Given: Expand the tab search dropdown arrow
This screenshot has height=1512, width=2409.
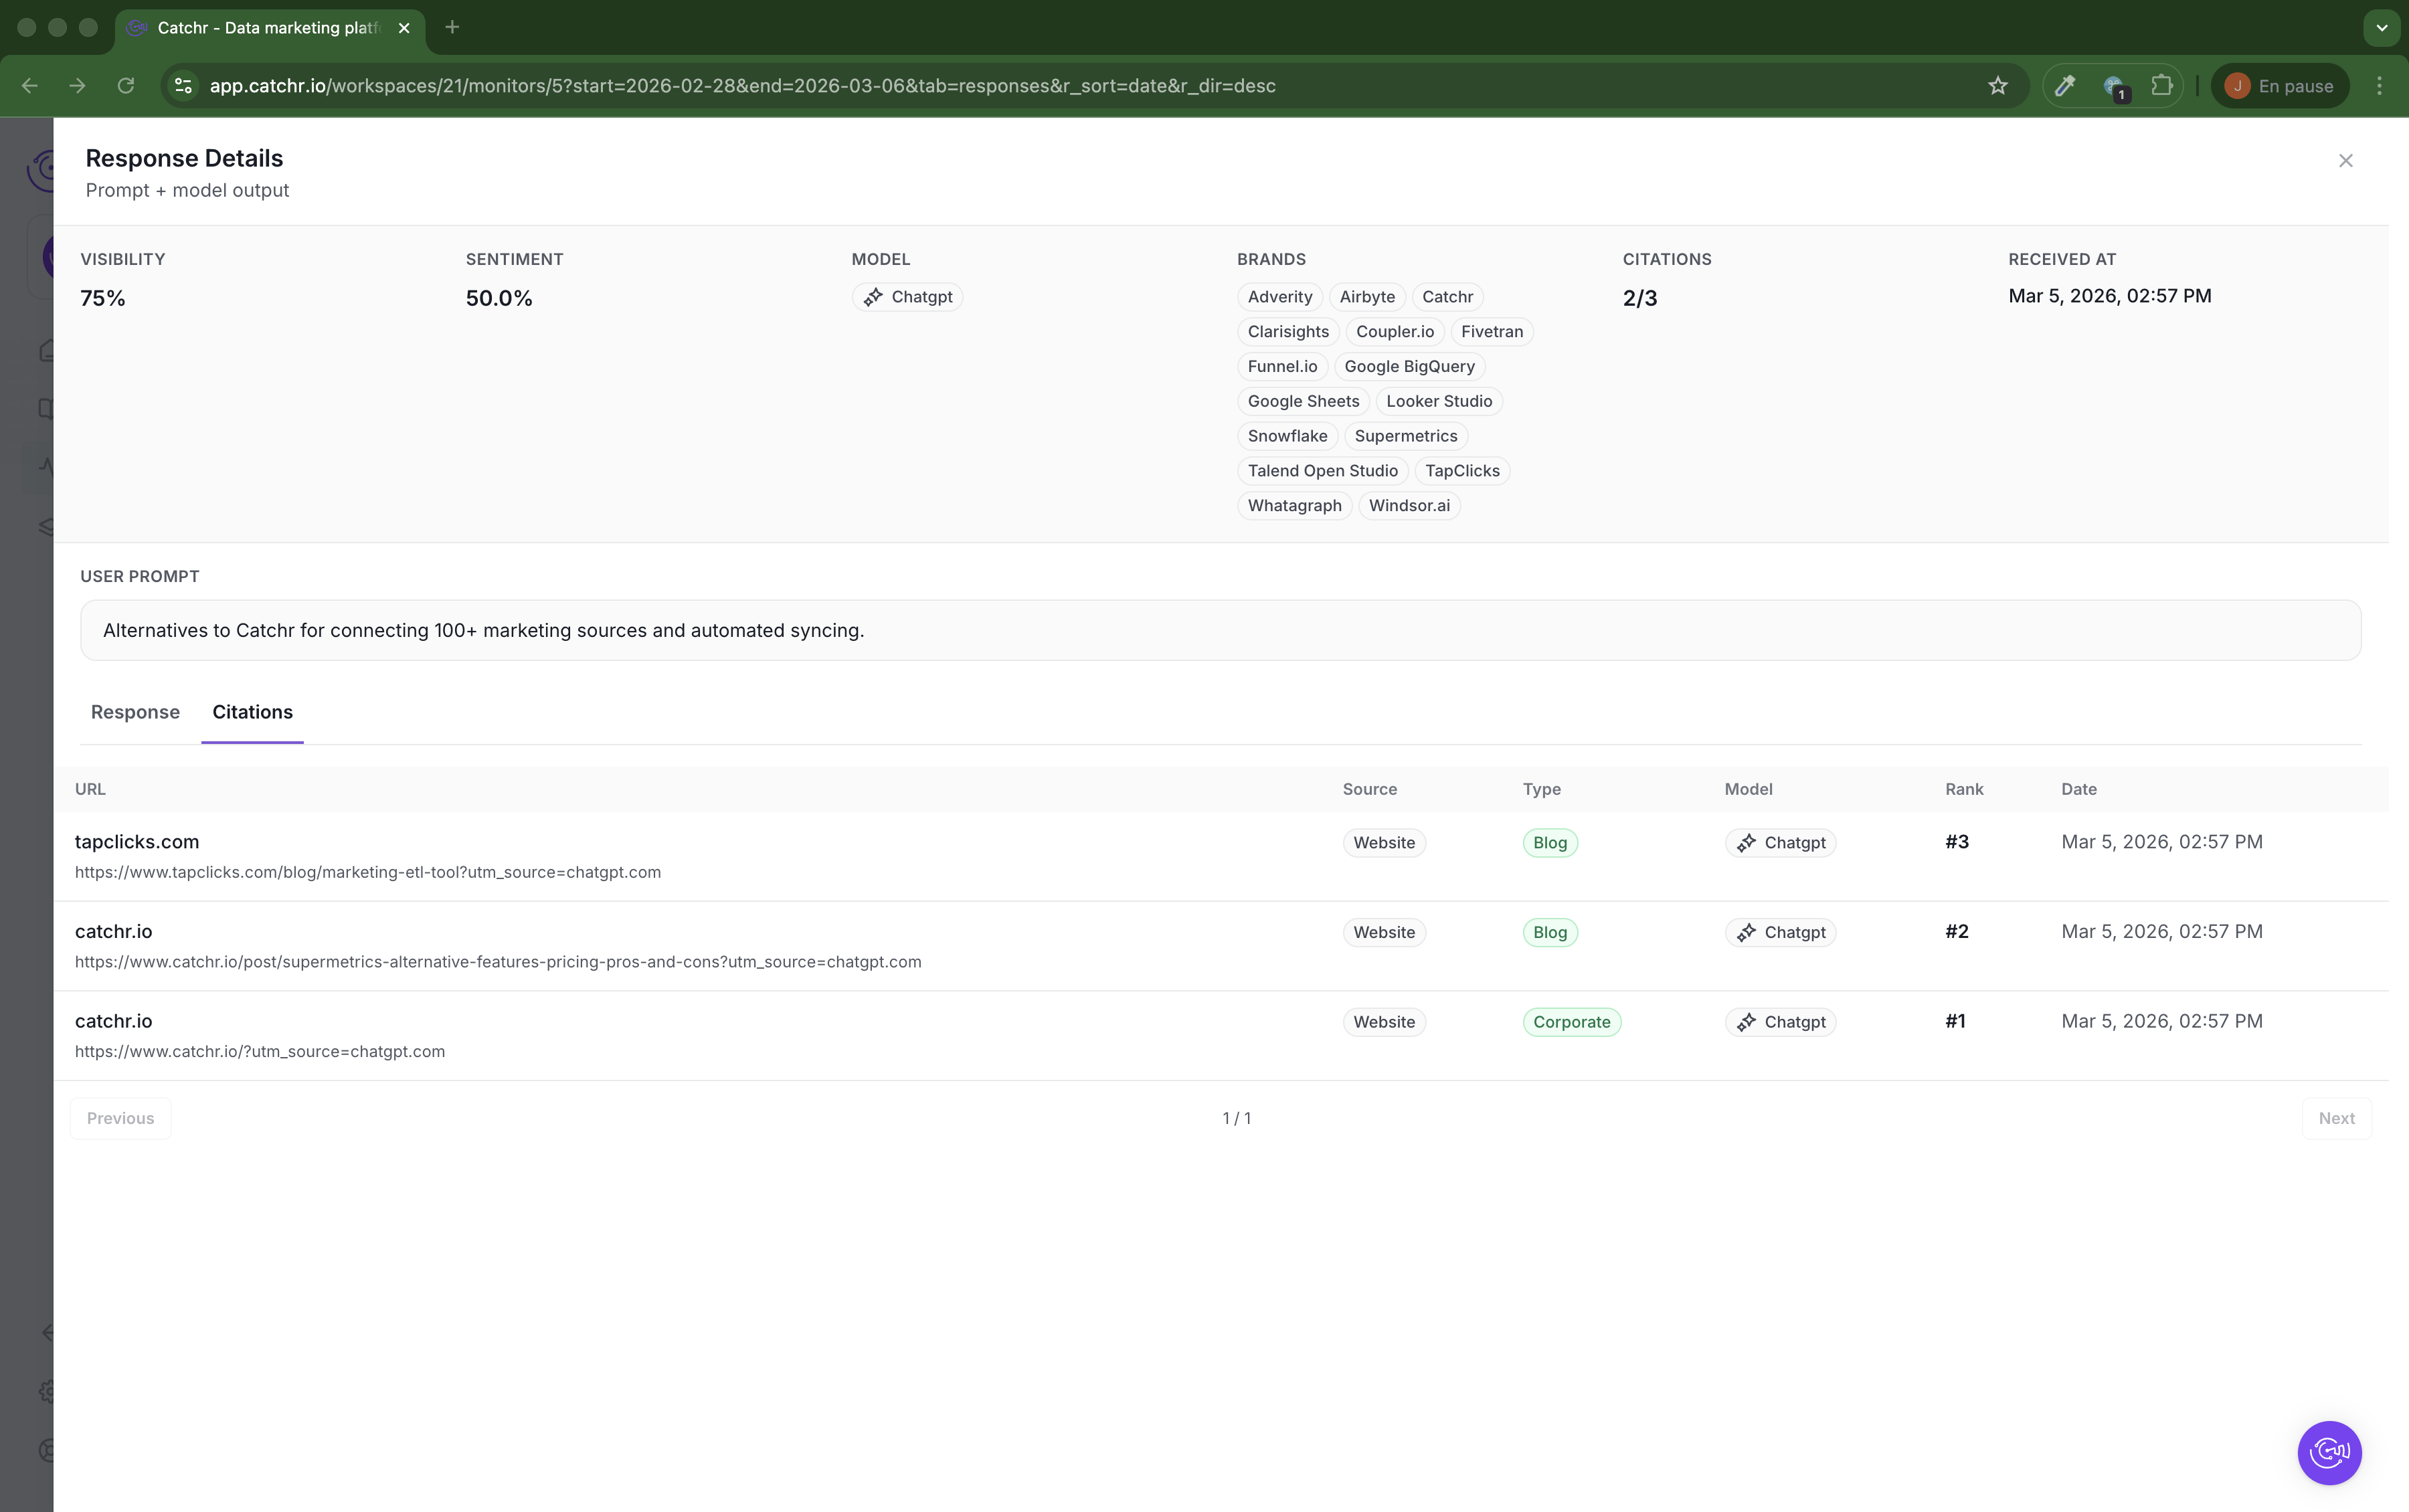Looking at the screenshot, I should click(2381, 27).
